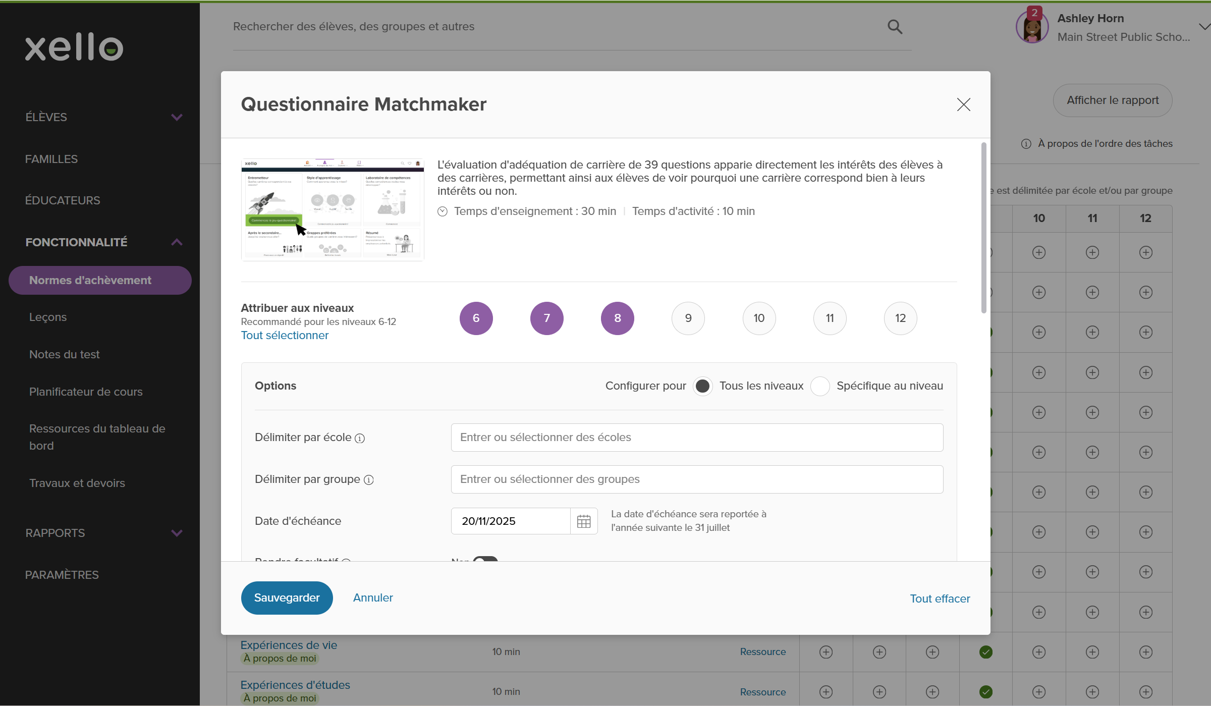Close the Questionnaire Matchmaker dialog

(x=963, y=104)
